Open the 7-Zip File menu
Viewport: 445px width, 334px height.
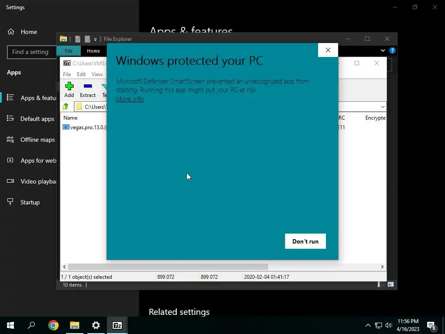(67, 74)
